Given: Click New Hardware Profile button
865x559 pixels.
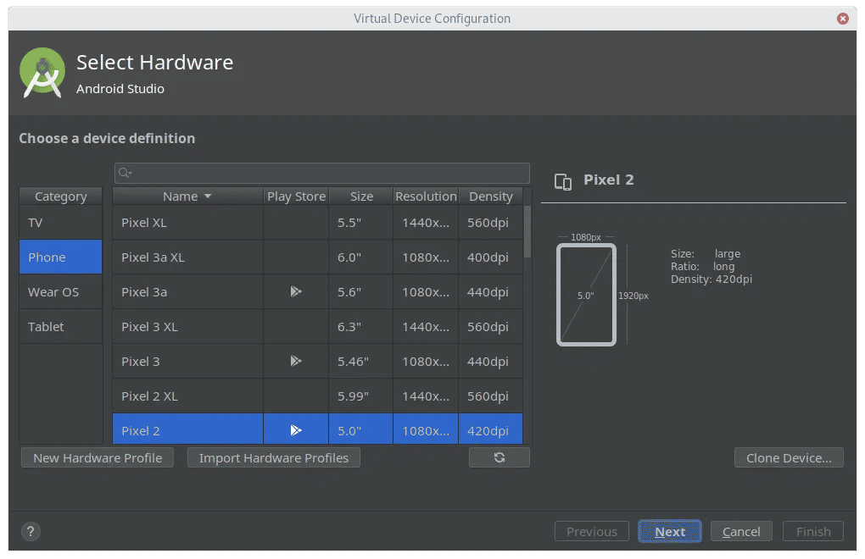Looking at the screenshot, I should pos(98,457).
